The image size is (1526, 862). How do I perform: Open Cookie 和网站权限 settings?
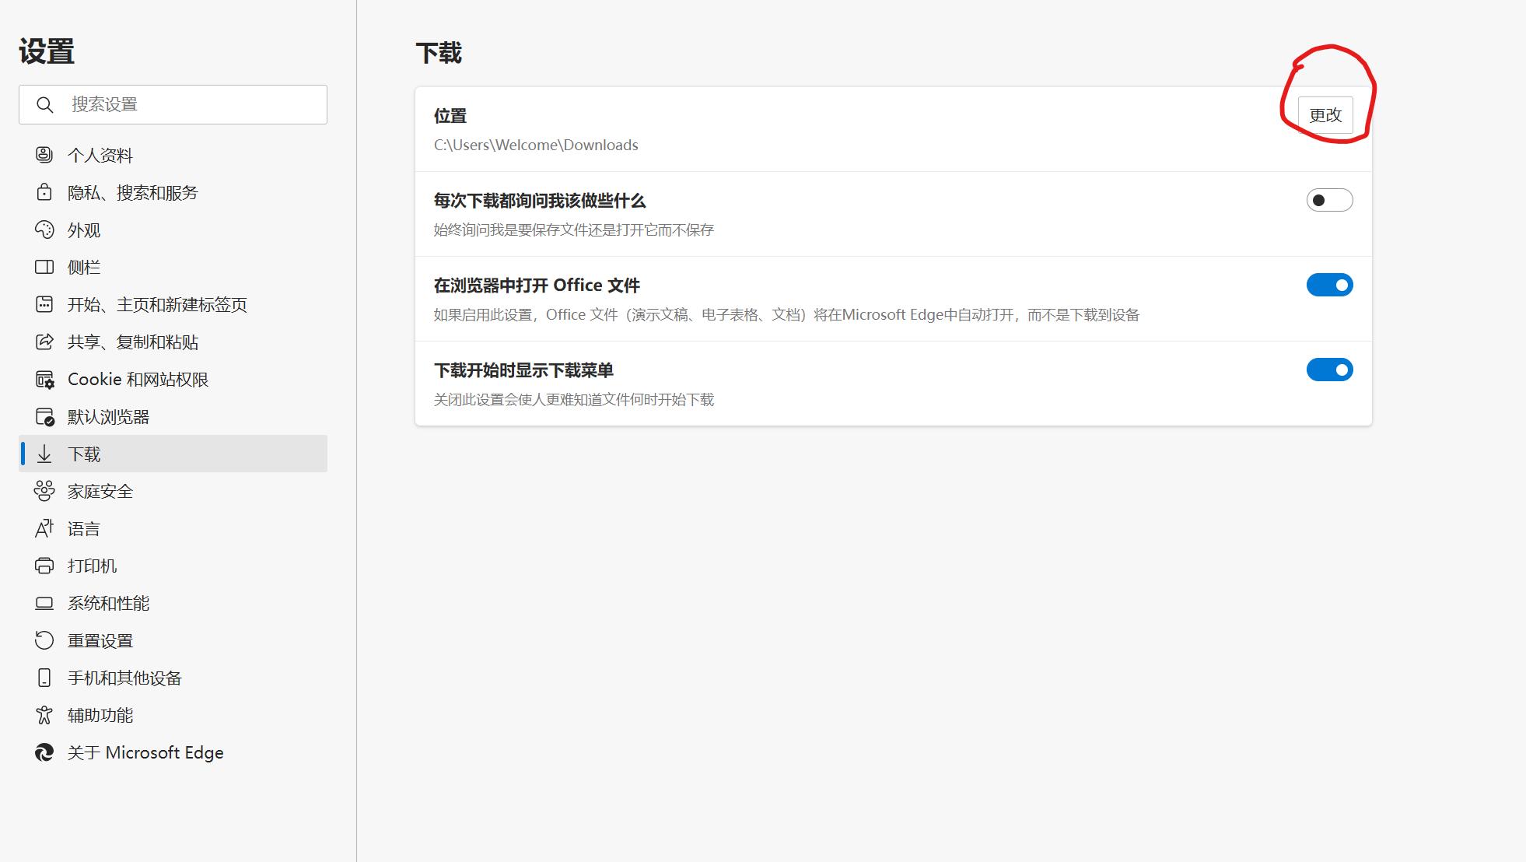click(173, 379)
